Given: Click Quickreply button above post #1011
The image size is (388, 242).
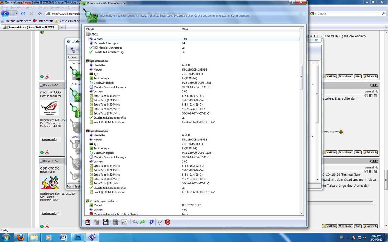Looking at the screenshot, I should 370,76.
